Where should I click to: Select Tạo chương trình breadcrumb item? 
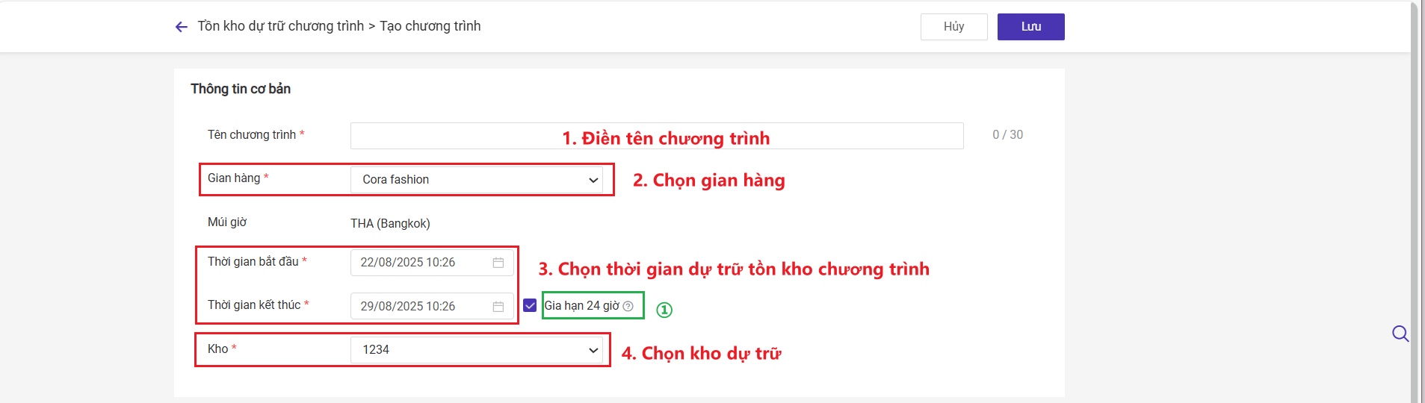(x=430, y=26)
